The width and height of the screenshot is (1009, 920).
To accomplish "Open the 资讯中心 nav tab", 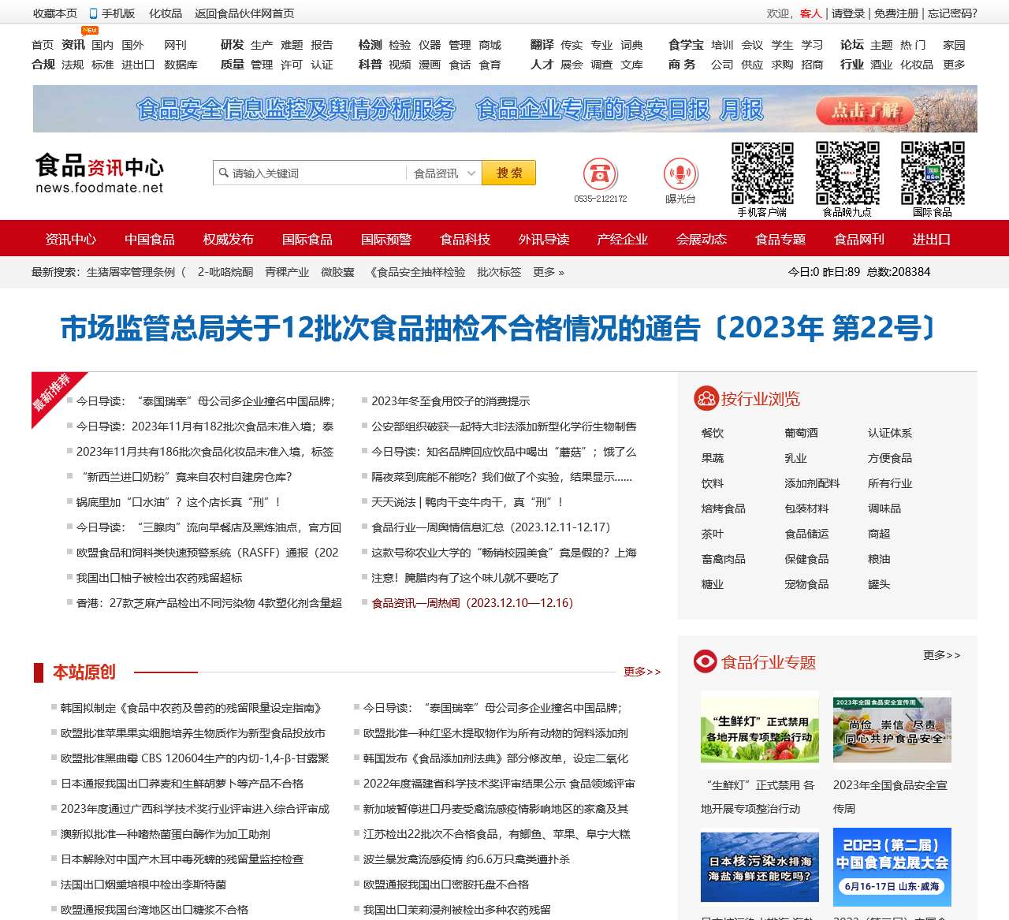I will [x=71, y=239].
